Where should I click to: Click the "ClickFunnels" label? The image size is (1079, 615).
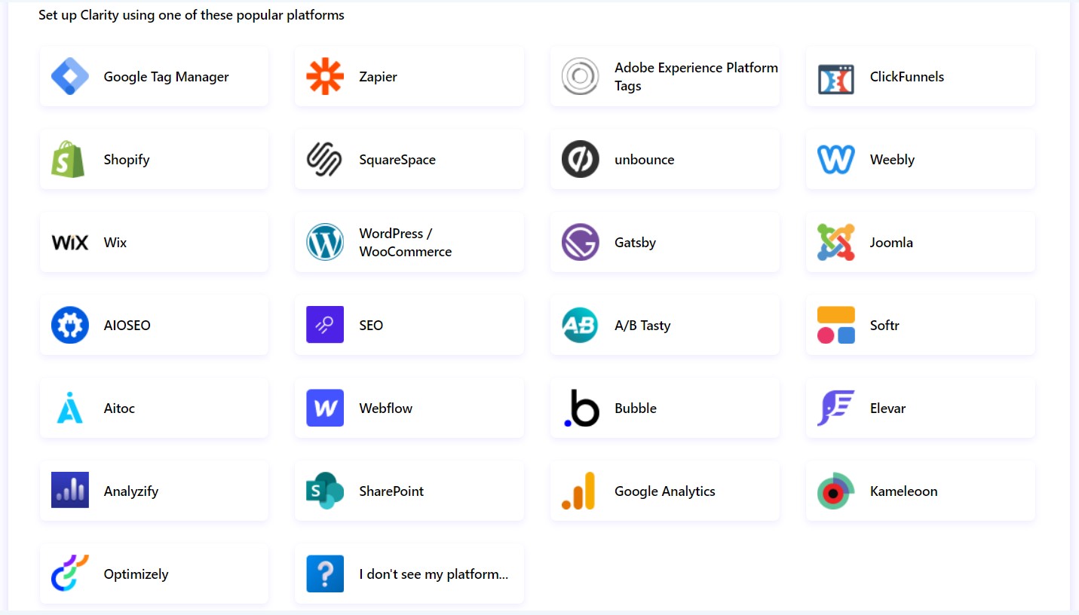(907, 77)
